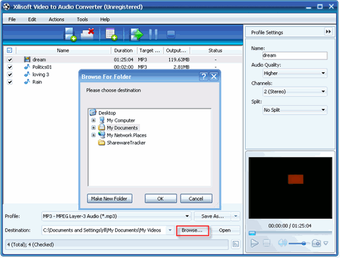Click the Remove file icon with red X
340x258 pixels.
pos(88,34)
